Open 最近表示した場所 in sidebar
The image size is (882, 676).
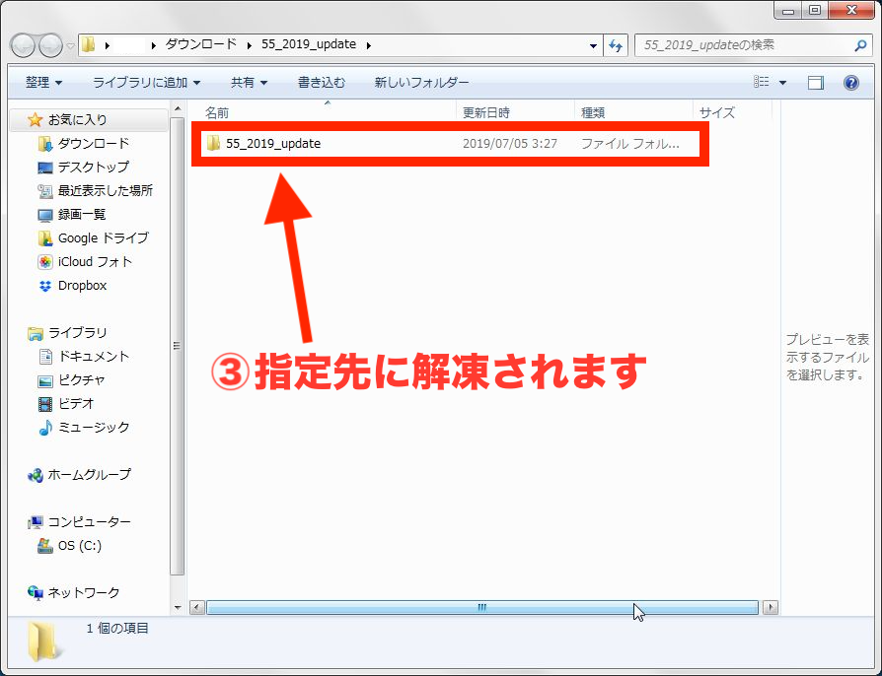[106, 191]
